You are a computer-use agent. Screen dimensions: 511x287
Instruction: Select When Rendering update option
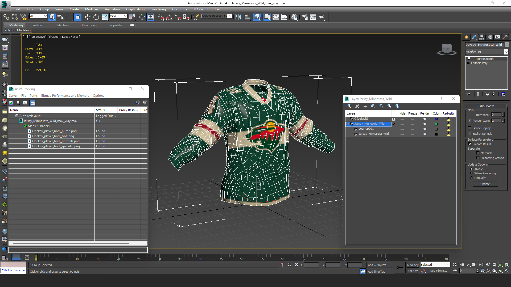point(472,173)
